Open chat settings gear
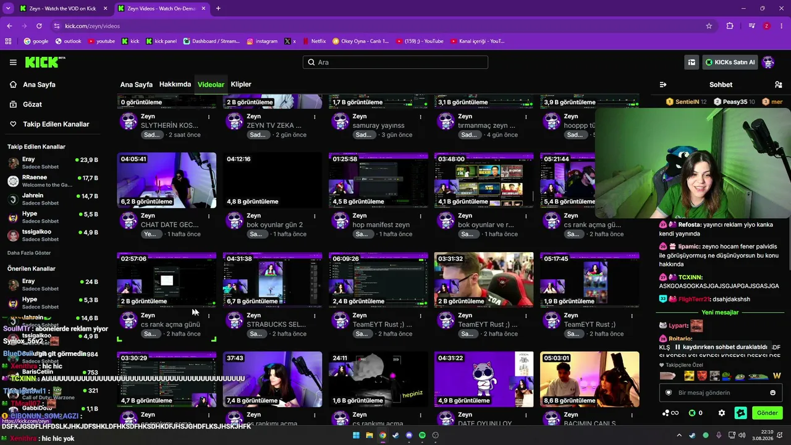Viewport: 791px width, 445px height. (721, 413)
